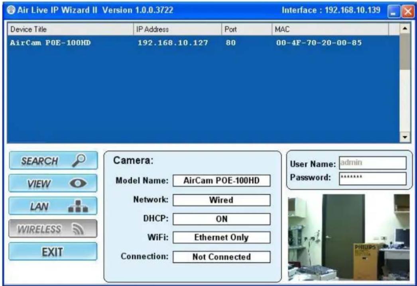Click the SEARCH button

tap(53, 161)
